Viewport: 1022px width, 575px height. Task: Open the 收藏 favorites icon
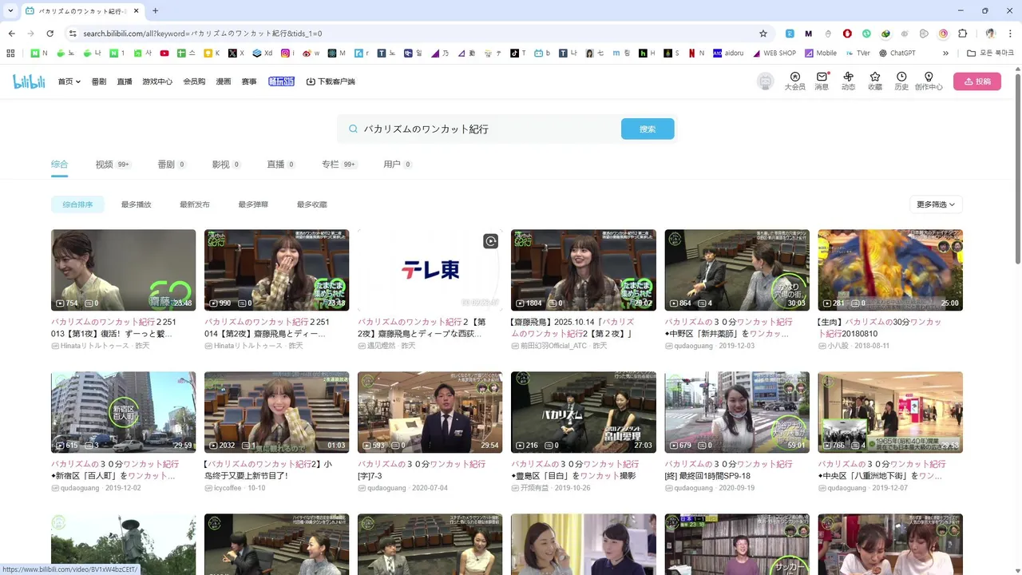pyautogui.click(x=875, y=81)
